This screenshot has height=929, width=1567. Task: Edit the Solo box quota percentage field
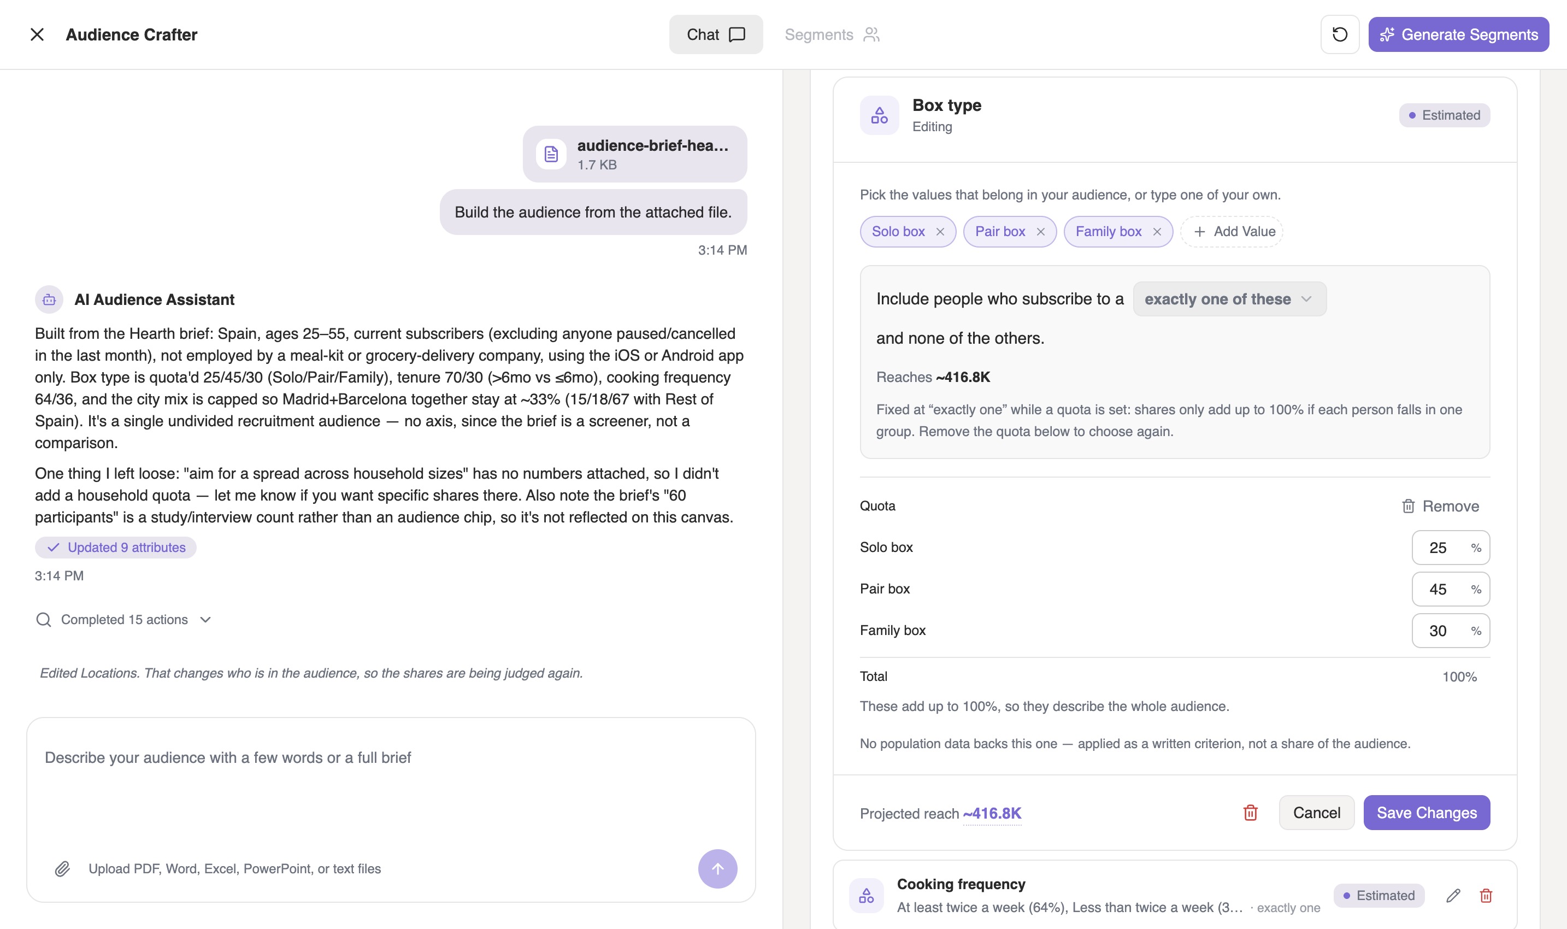(x=1451, y=548)
